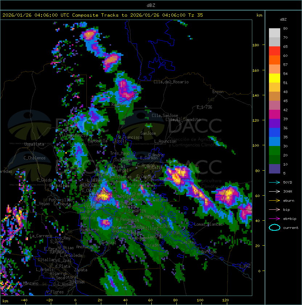Click the Mirador place label

tap(153, 245)
